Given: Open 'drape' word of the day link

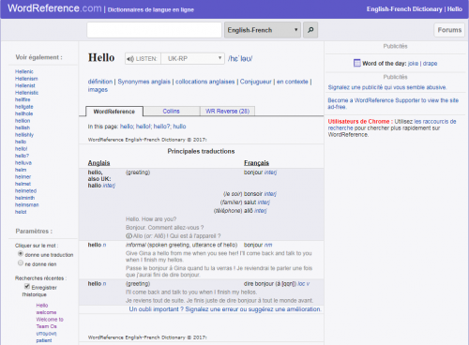Looking at the screenshot, I should tap(430, 64).
